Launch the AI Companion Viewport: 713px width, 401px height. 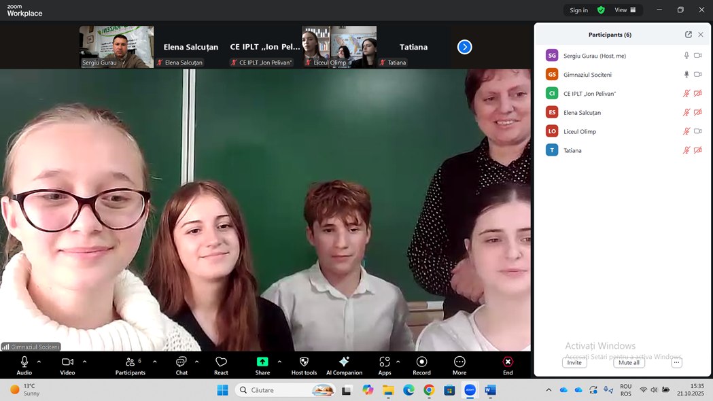point(344,362)
